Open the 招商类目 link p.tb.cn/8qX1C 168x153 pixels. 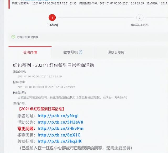click(x=59, y=135)
